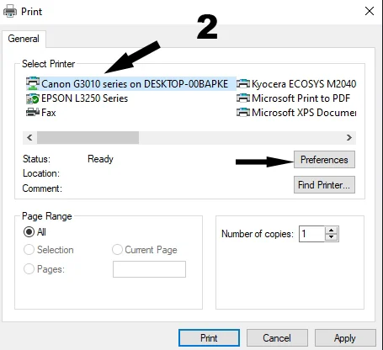Select Microsoft XPS Document Writer name
Viewport: 383px width, 350px height.
point(304,113)
